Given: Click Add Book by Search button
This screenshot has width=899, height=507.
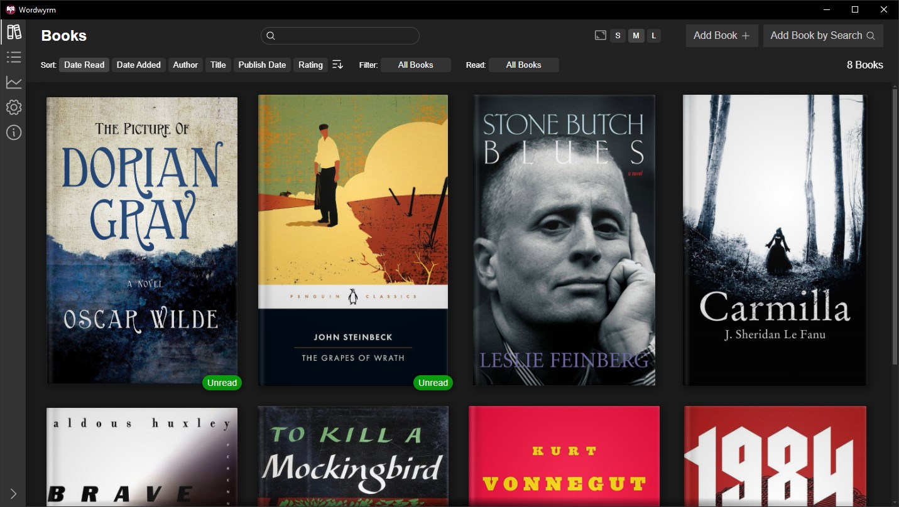Looking at the screenshot, I should pos(823,36).
